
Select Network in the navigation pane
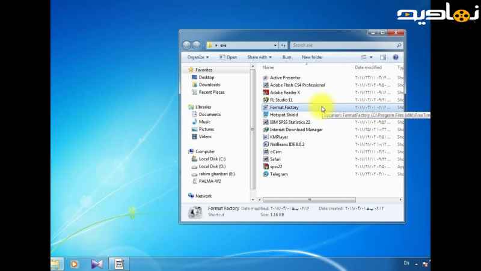pyautogui.click(x=203, y=196)
